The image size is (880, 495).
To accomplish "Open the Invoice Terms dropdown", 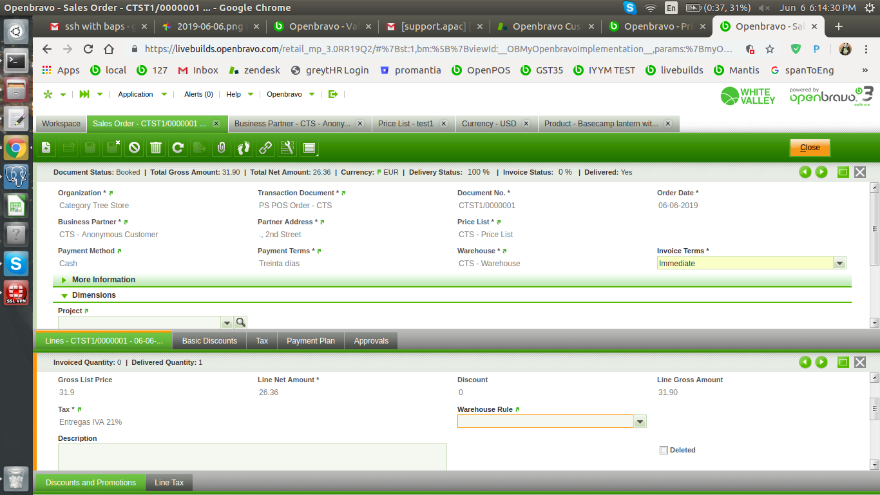I will tap(839, 263).
